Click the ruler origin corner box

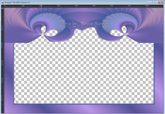3,6
